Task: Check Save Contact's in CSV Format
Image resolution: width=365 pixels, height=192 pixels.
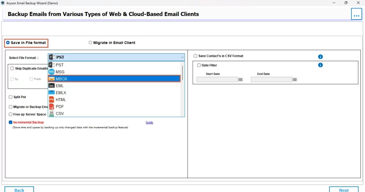Action: (x=196, y=56)
